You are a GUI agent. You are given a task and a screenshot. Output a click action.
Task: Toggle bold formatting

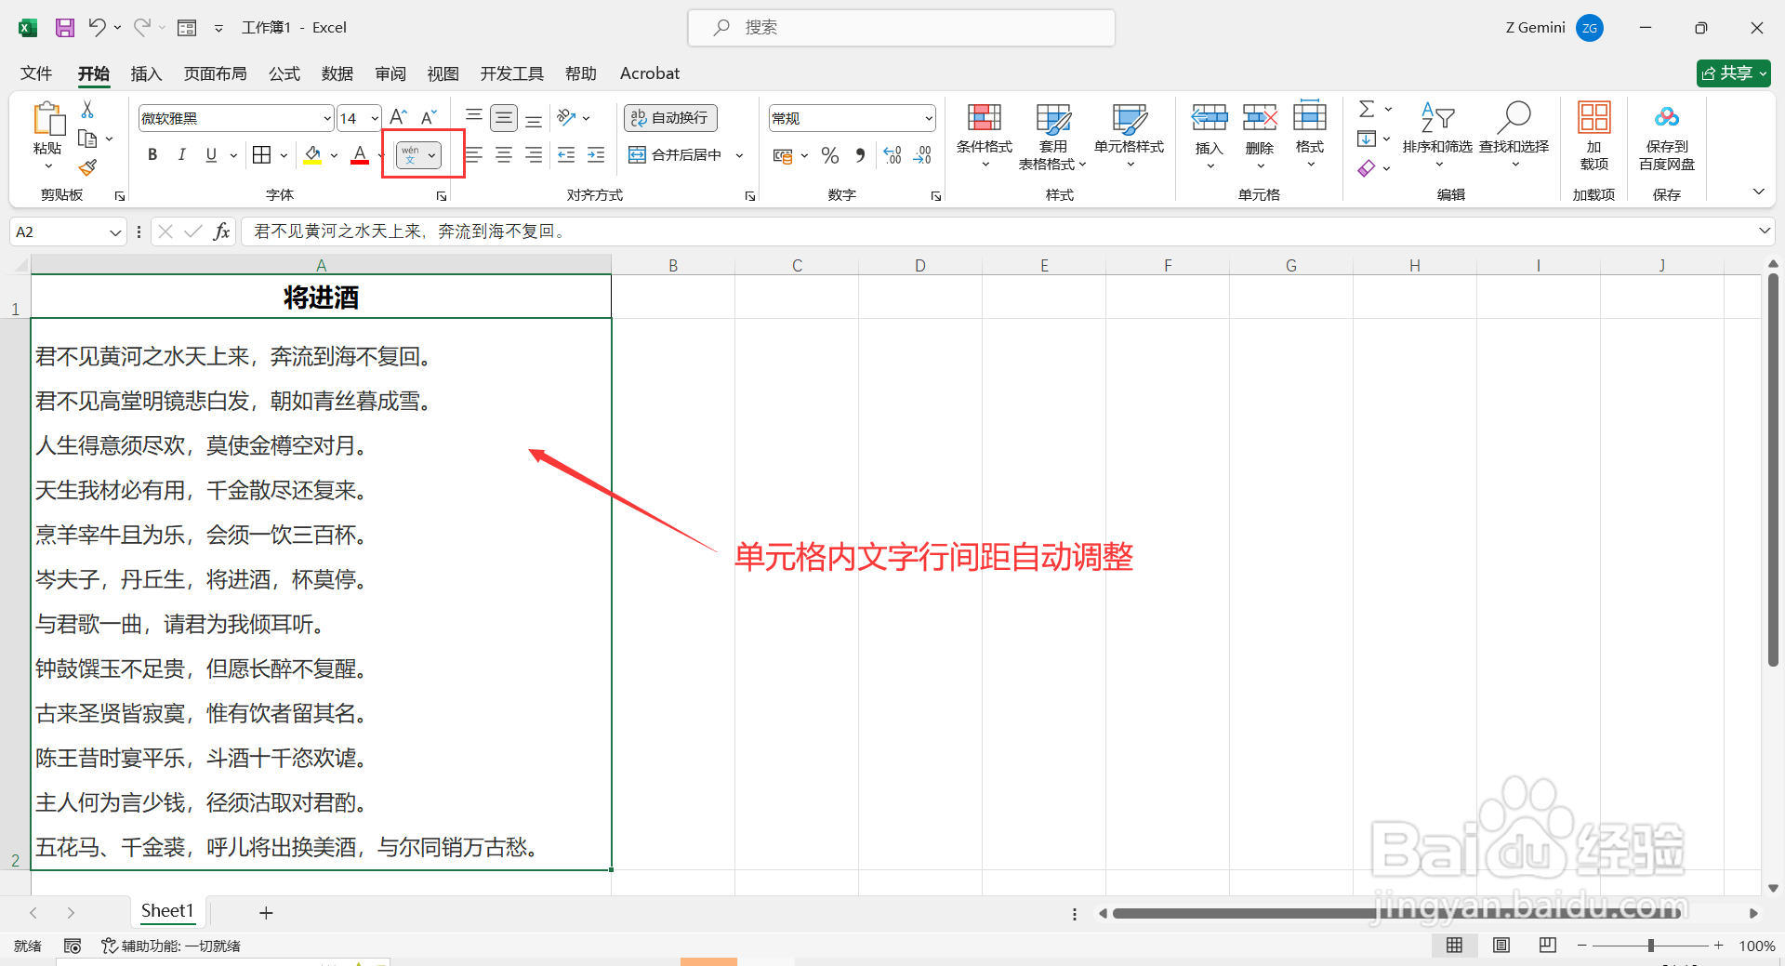[x=152, y=154]
